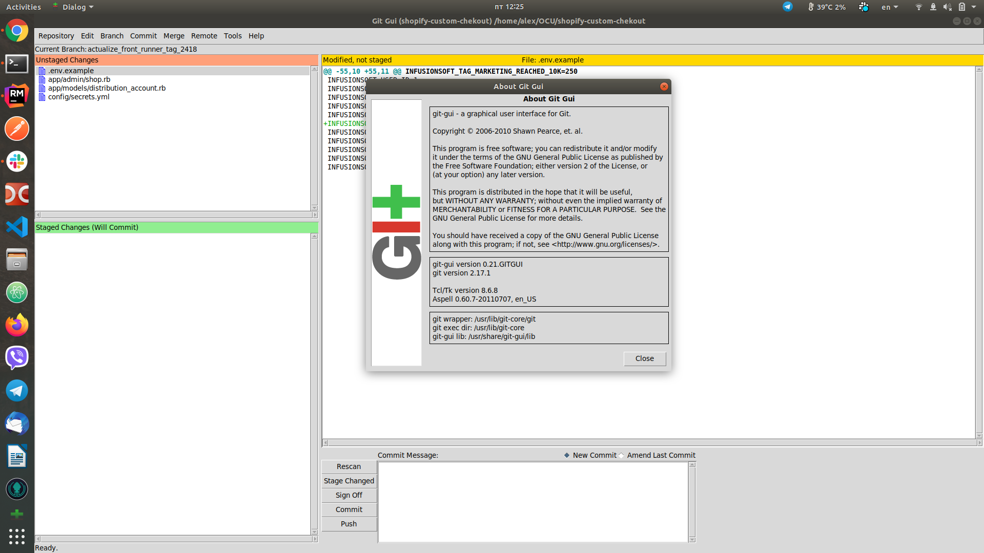
Task: Open the Files manager from the dock
Action: (17, 260)
